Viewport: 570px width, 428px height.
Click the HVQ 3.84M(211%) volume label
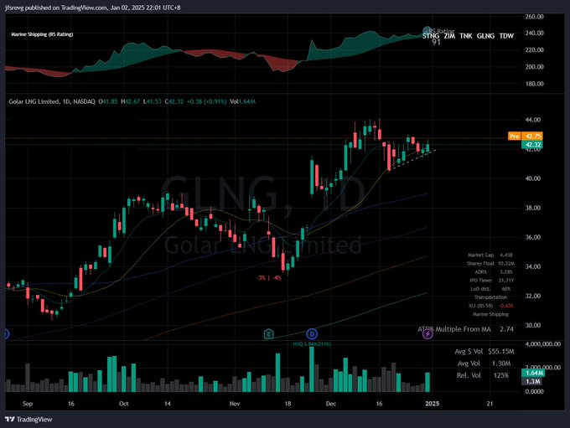[312, 343]
